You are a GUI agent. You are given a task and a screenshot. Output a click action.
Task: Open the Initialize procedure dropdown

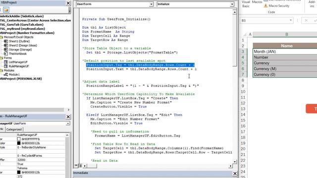tap(232, 4)
